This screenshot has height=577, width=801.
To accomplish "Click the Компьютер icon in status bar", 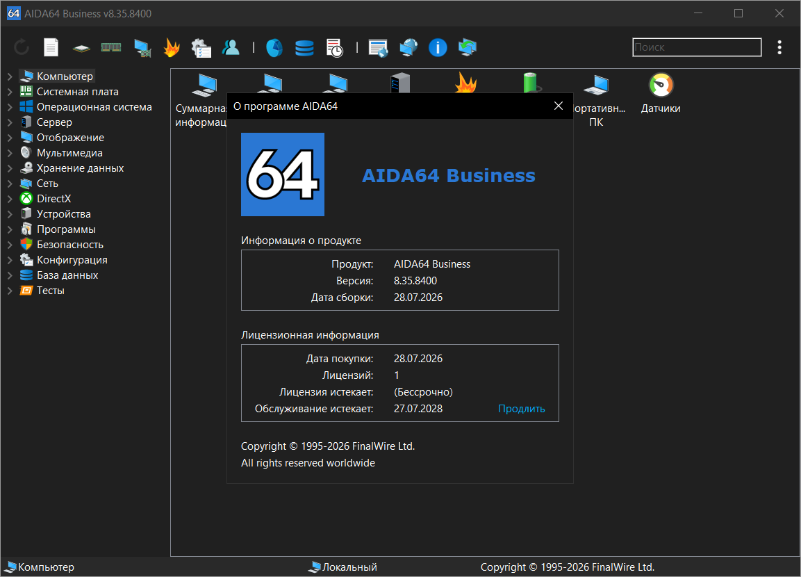I will tap(10, 567).
